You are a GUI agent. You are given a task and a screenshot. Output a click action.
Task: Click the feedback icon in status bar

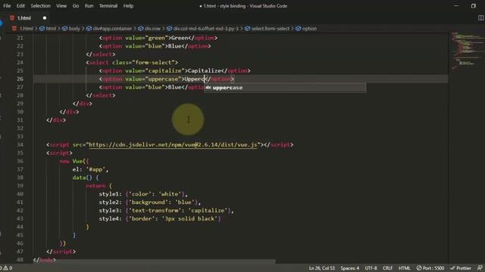(480, 268)
